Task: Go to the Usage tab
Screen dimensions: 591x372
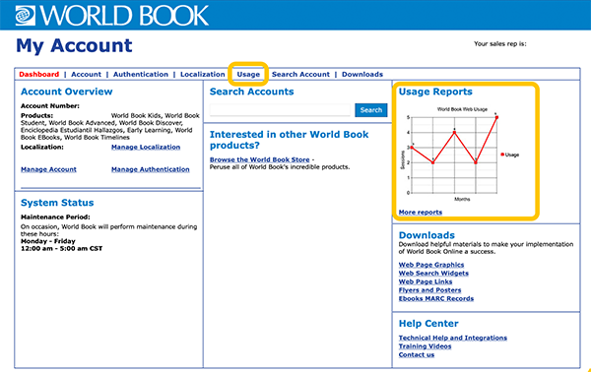Action: coord(248,74)
